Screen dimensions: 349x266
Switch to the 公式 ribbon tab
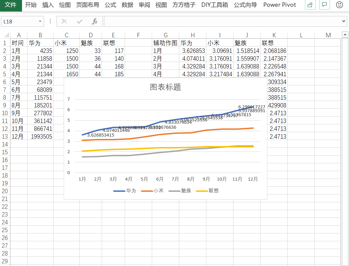tap(110, 5)
